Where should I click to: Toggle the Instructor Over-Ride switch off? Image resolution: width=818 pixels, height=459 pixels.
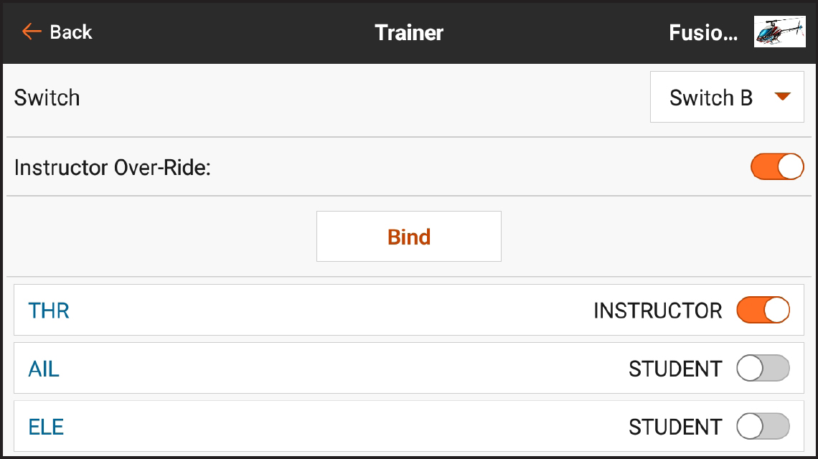tap(777, 166)
